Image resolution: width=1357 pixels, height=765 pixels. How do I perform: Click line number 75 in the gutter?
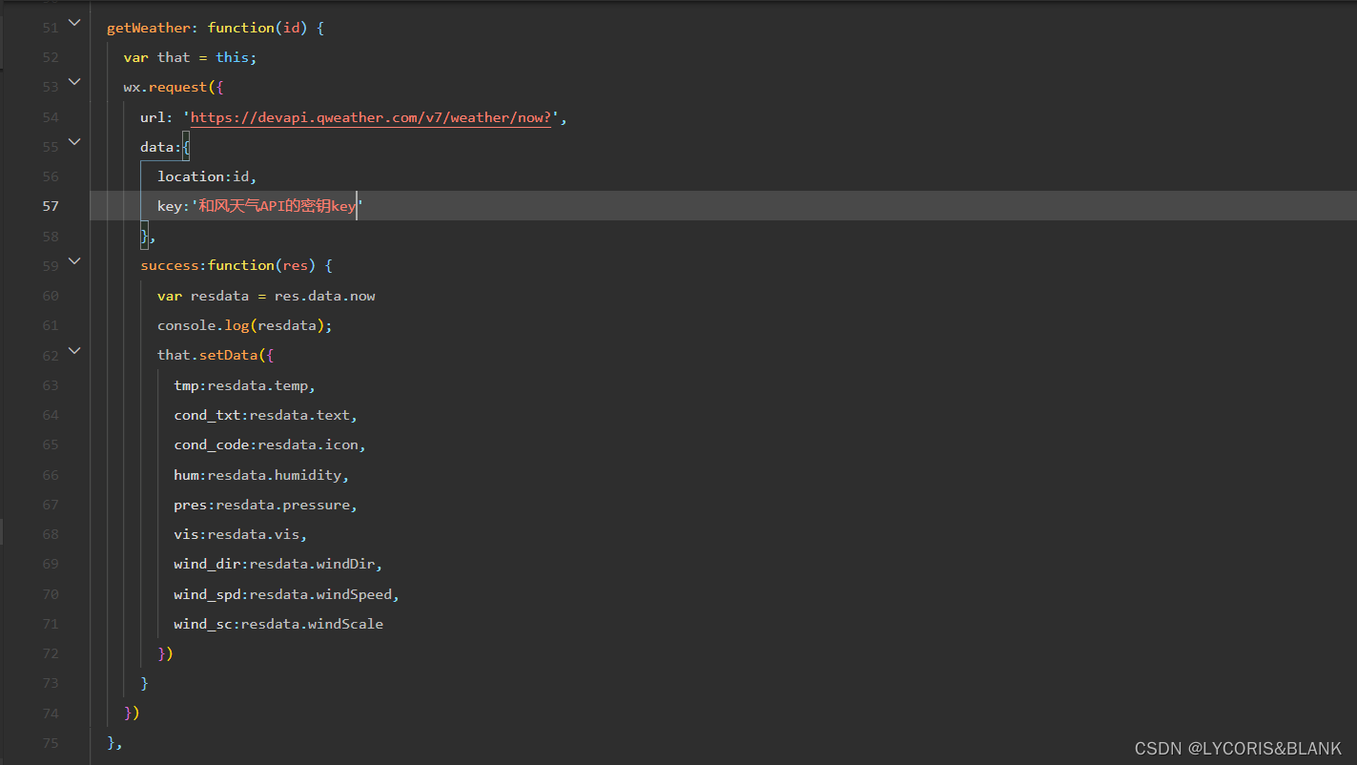pos(50,743)
